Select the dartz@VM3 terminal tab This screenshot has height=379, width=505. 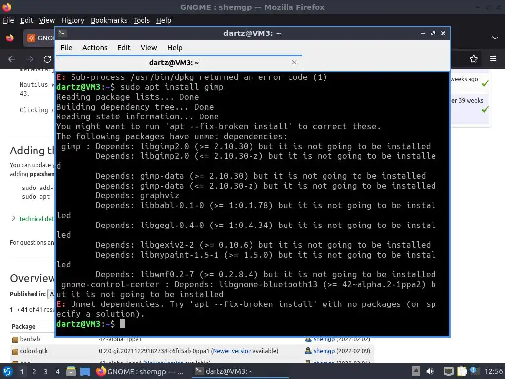[179, 63]
